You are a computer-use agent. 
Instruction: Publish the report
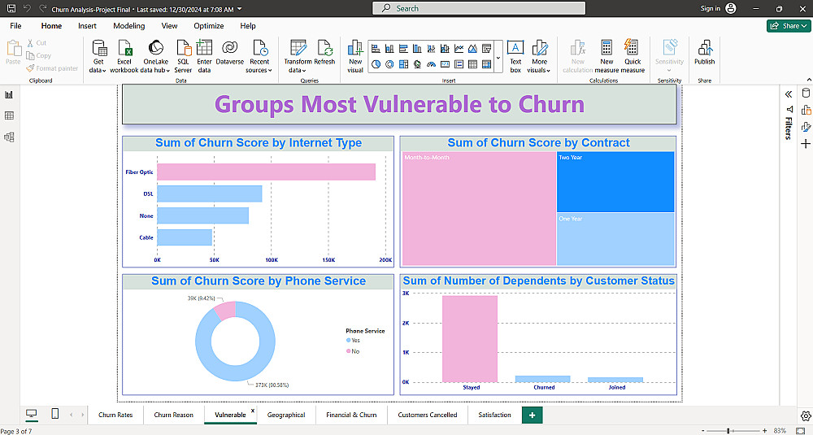[705, 52]
